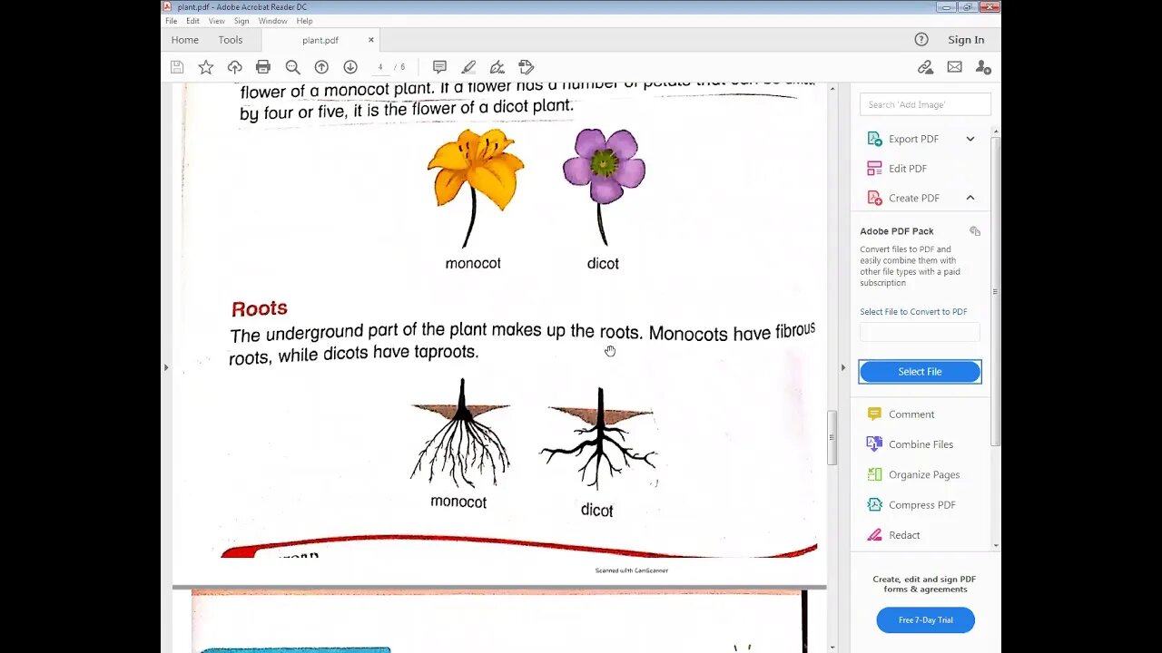Switch to the Home tab

tap(184, 40)
